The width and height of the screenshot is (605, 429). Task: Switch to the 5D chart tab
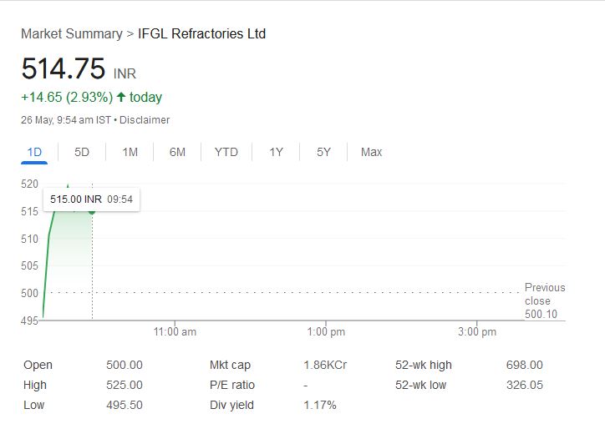tap(82, 152)
